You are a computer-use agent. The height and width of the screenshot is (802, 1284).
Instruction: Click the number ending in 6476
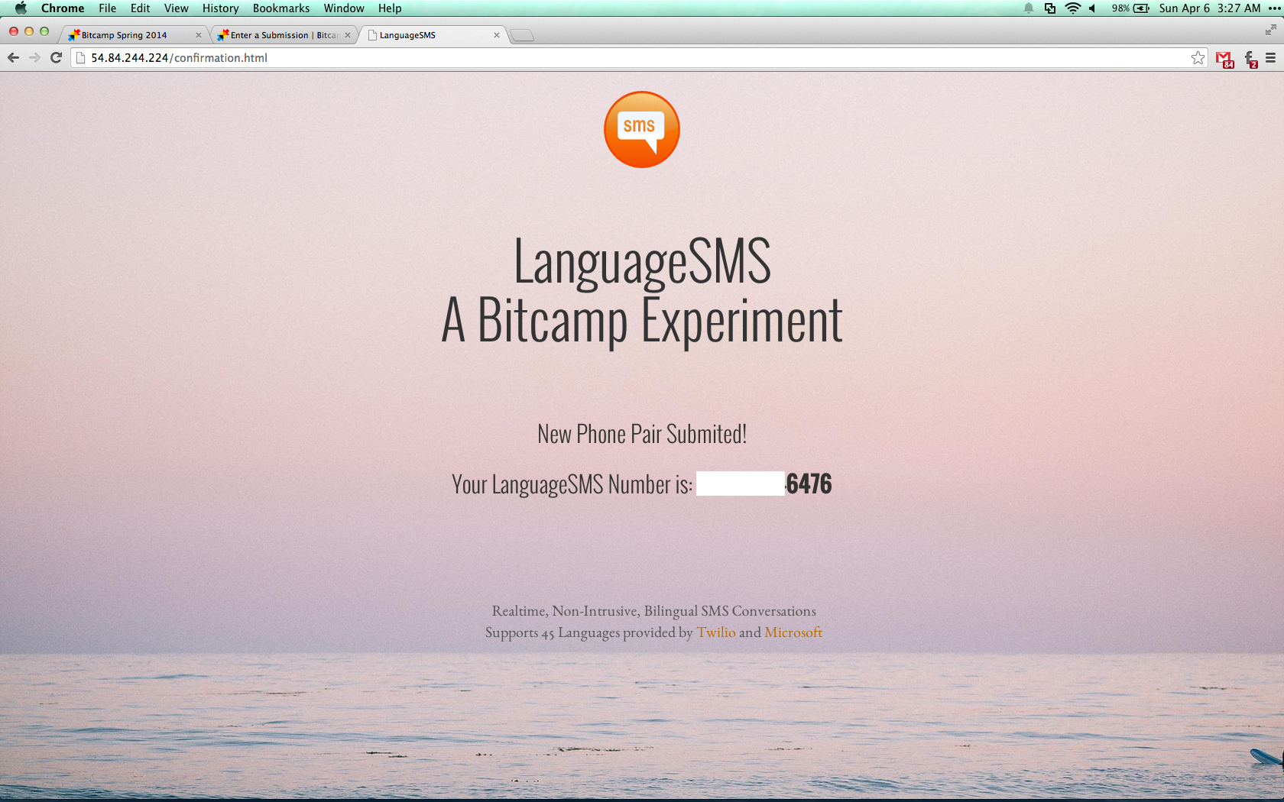click(x=764, y=483)
